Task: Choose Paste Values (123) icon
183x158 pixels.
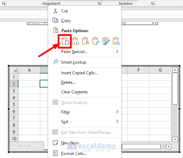Action: point(75,41)
